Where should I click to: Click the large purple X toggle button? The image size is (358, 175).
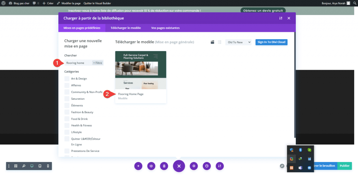click(179, 166)
